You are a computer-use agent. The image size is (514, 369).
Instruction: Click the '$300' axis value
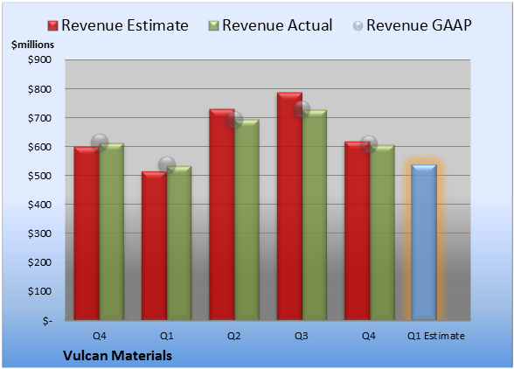[39, 233]
